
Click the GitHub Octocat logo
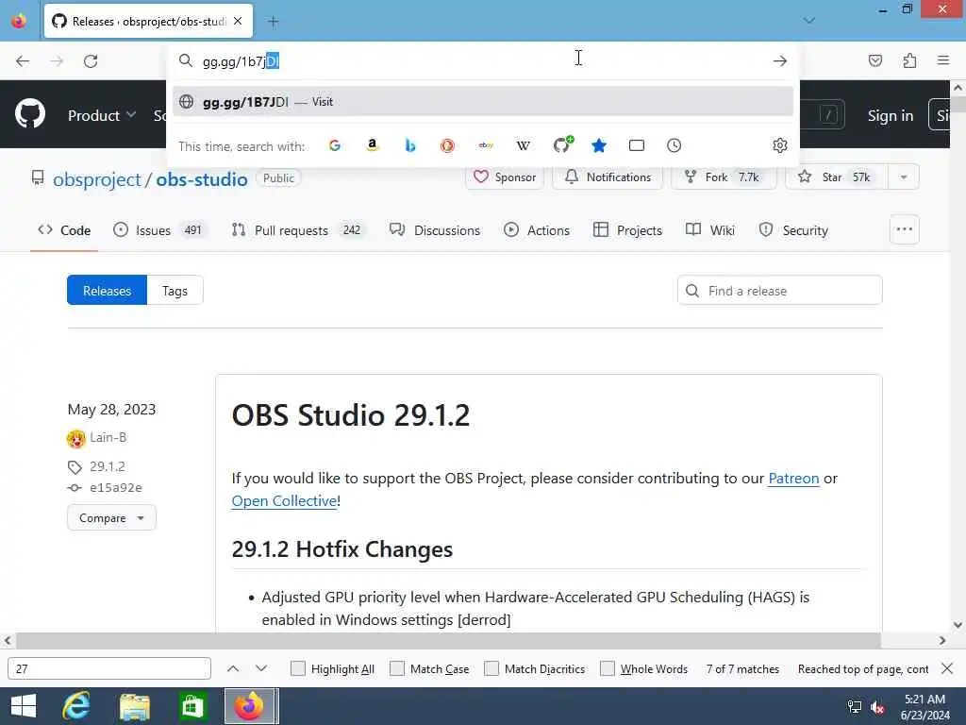click(30, 114)
